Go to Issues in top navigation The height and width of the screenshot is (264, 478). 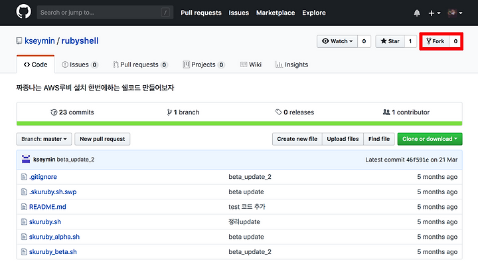pos(239,13)
